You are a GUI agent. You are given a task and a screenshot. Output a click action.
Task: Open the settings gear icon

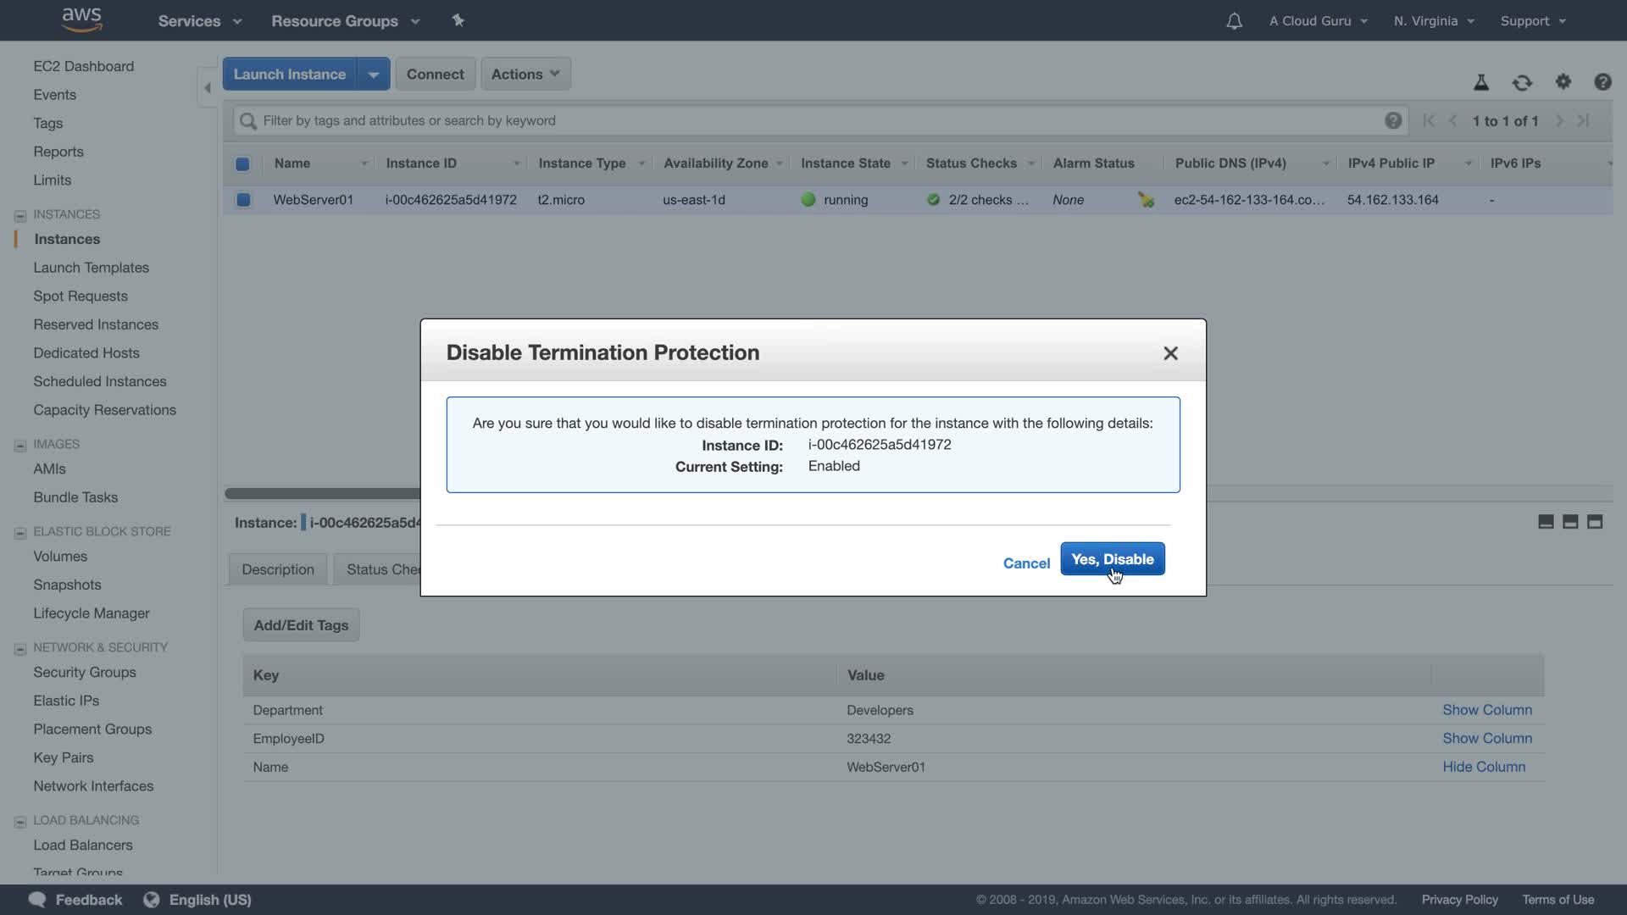[x=1563, y=81]
